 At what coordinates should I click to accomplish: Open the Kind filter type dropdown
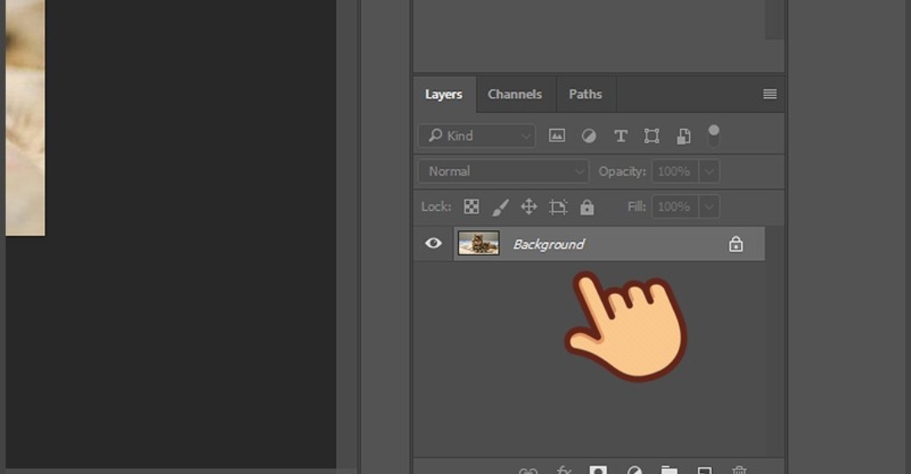tap(477, 136)
